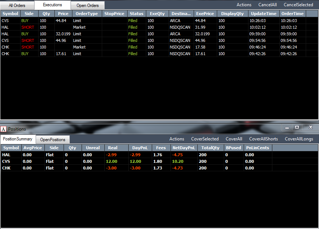The width and height of the screenshot is (319, 229).
Task: Click HAL NetDayPnL value -4.75
Action: [178, 155]
